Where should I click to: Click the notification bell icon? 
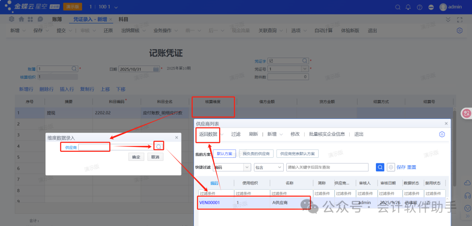coord(408,7)
